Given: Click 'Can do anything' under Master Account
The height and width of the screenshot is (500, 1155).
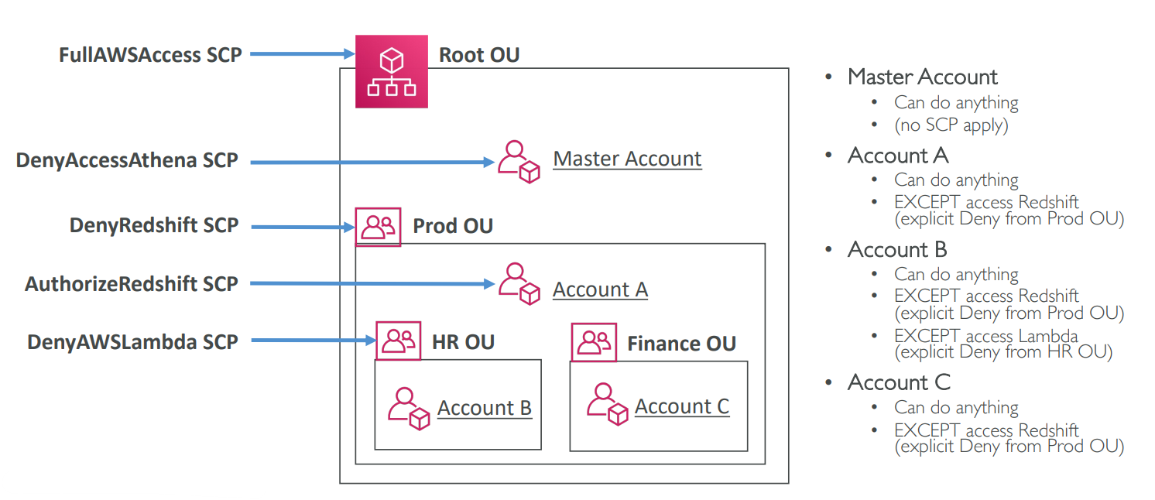Looking at the screenshot, I should coord(956,102).
